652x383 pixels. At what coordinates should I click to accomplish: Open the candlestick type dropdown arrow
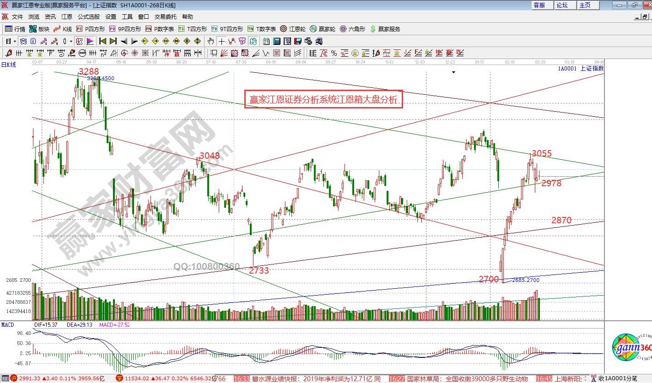[x=71, y=41]
